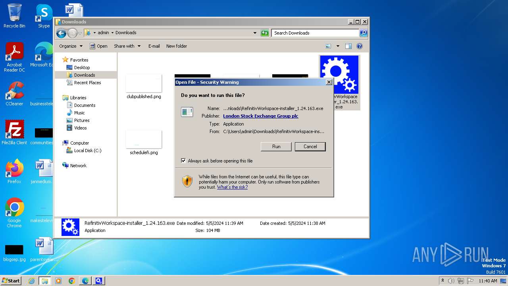Click the Start button
This screenshot has width=508, height=286.
[x=11, y=281]
